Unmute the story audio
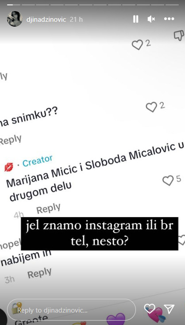 tap(151, 19)
